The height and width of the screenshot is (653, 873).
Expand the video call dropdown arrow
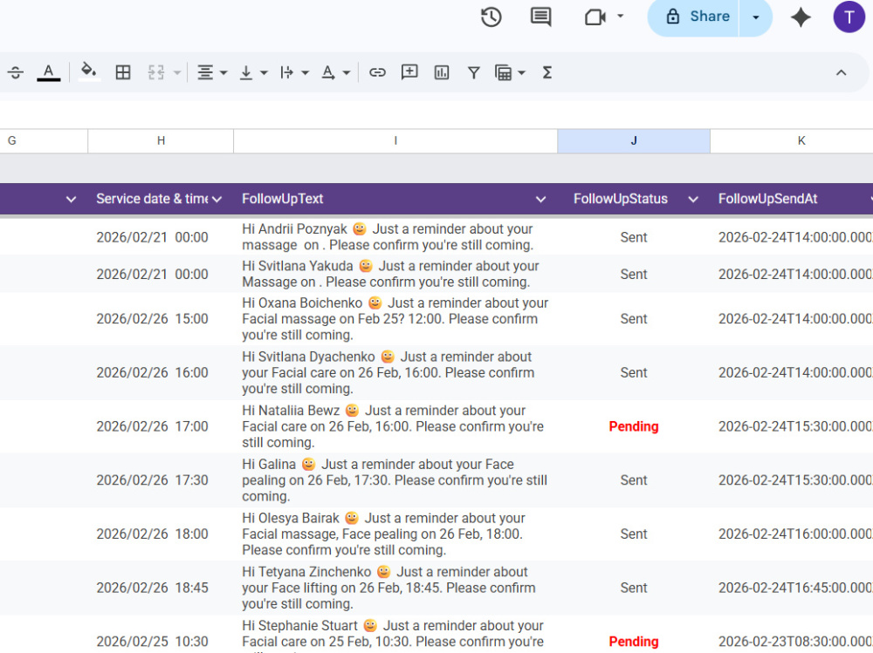pos(620,17)
